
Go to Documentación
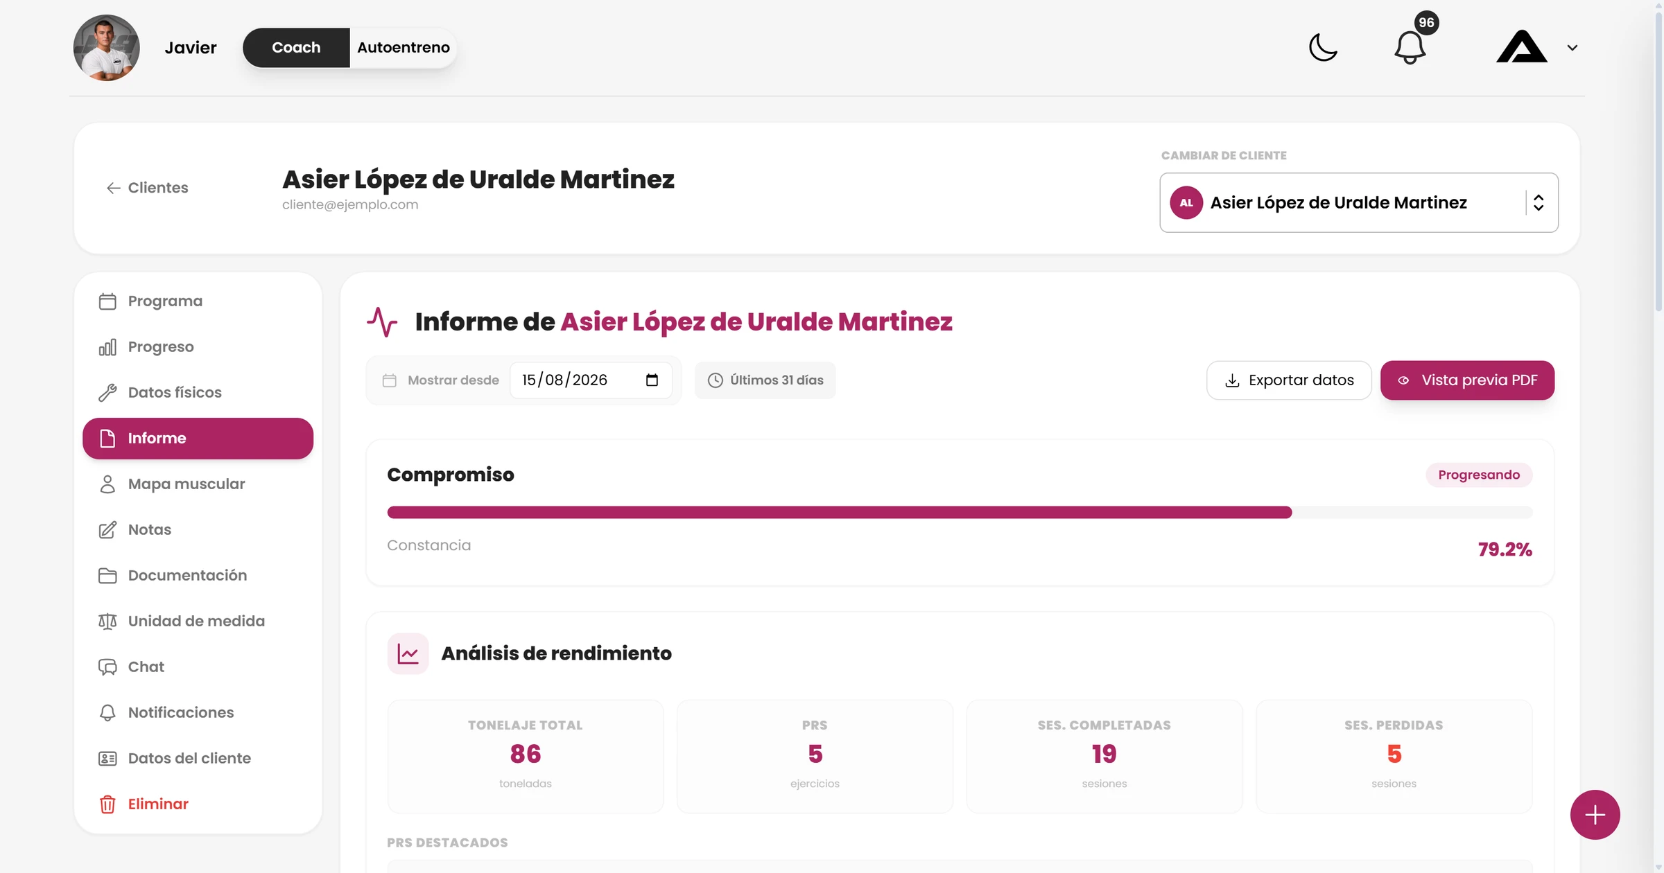pyautogui.click(x=198, y=576)
